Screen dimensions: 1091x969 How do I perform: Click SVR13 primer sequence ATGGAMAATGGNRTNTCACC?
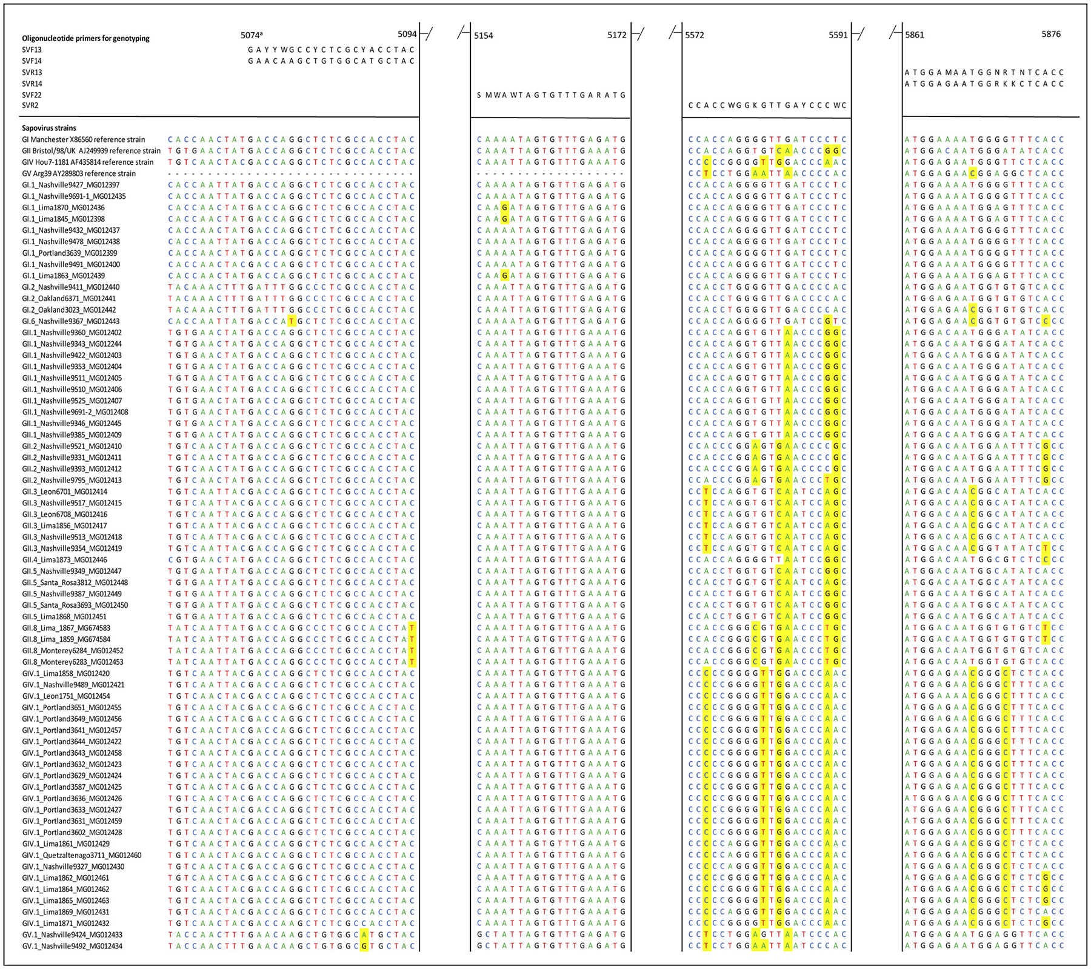984,73
